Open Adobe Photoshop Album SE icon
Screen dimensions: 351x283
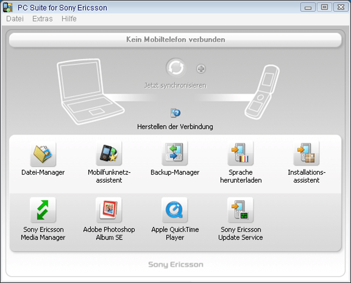click(109, 210)
